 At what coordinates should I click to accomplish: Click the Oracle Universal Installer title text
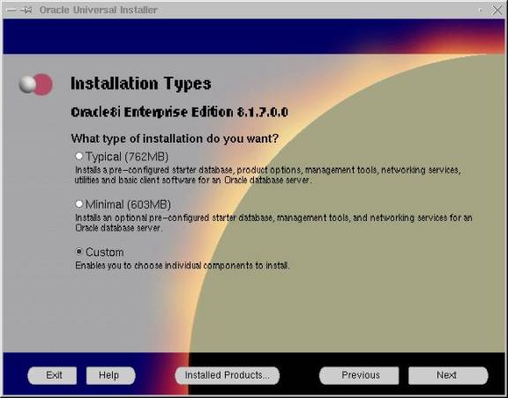click(x=98, y=10)
